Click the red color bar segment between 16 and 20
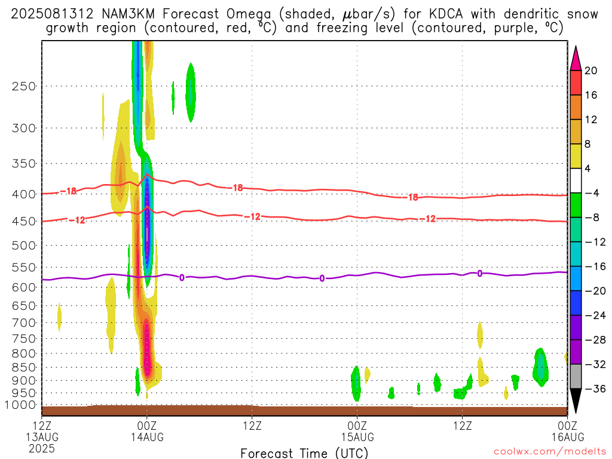Viewport: 612px width, 459px height. pyautogui.click(x=576, y=82)
